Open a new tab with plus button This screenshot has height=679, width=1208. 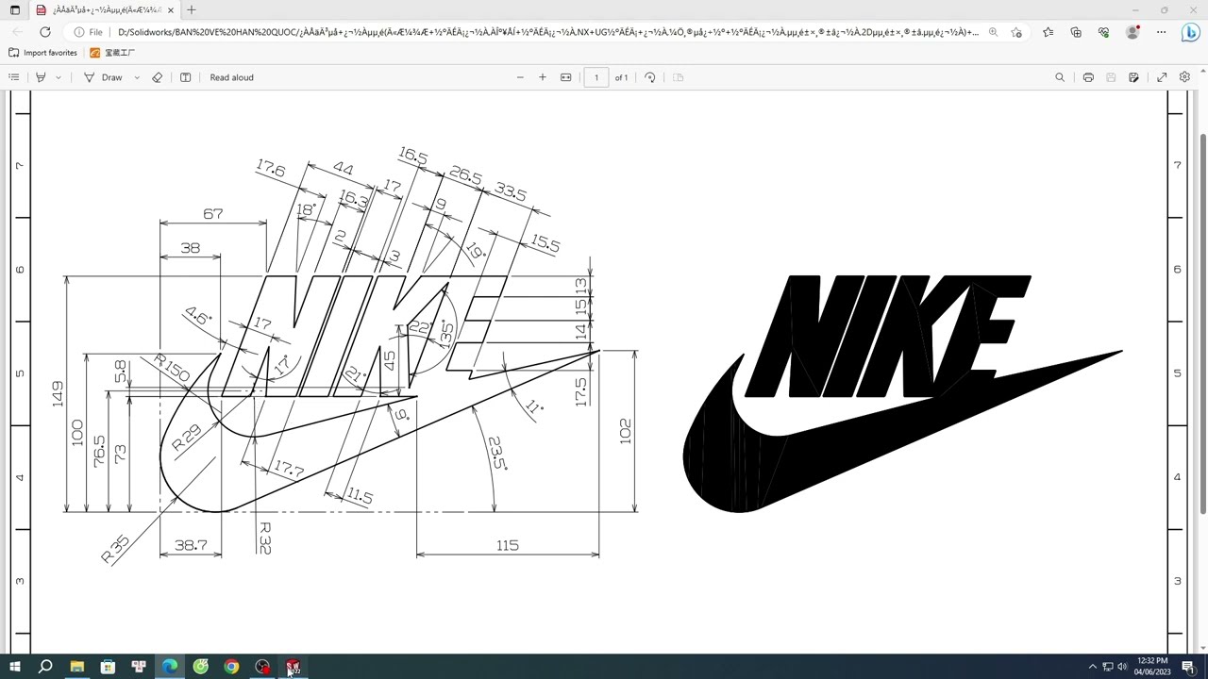click(x=192, y=10)
